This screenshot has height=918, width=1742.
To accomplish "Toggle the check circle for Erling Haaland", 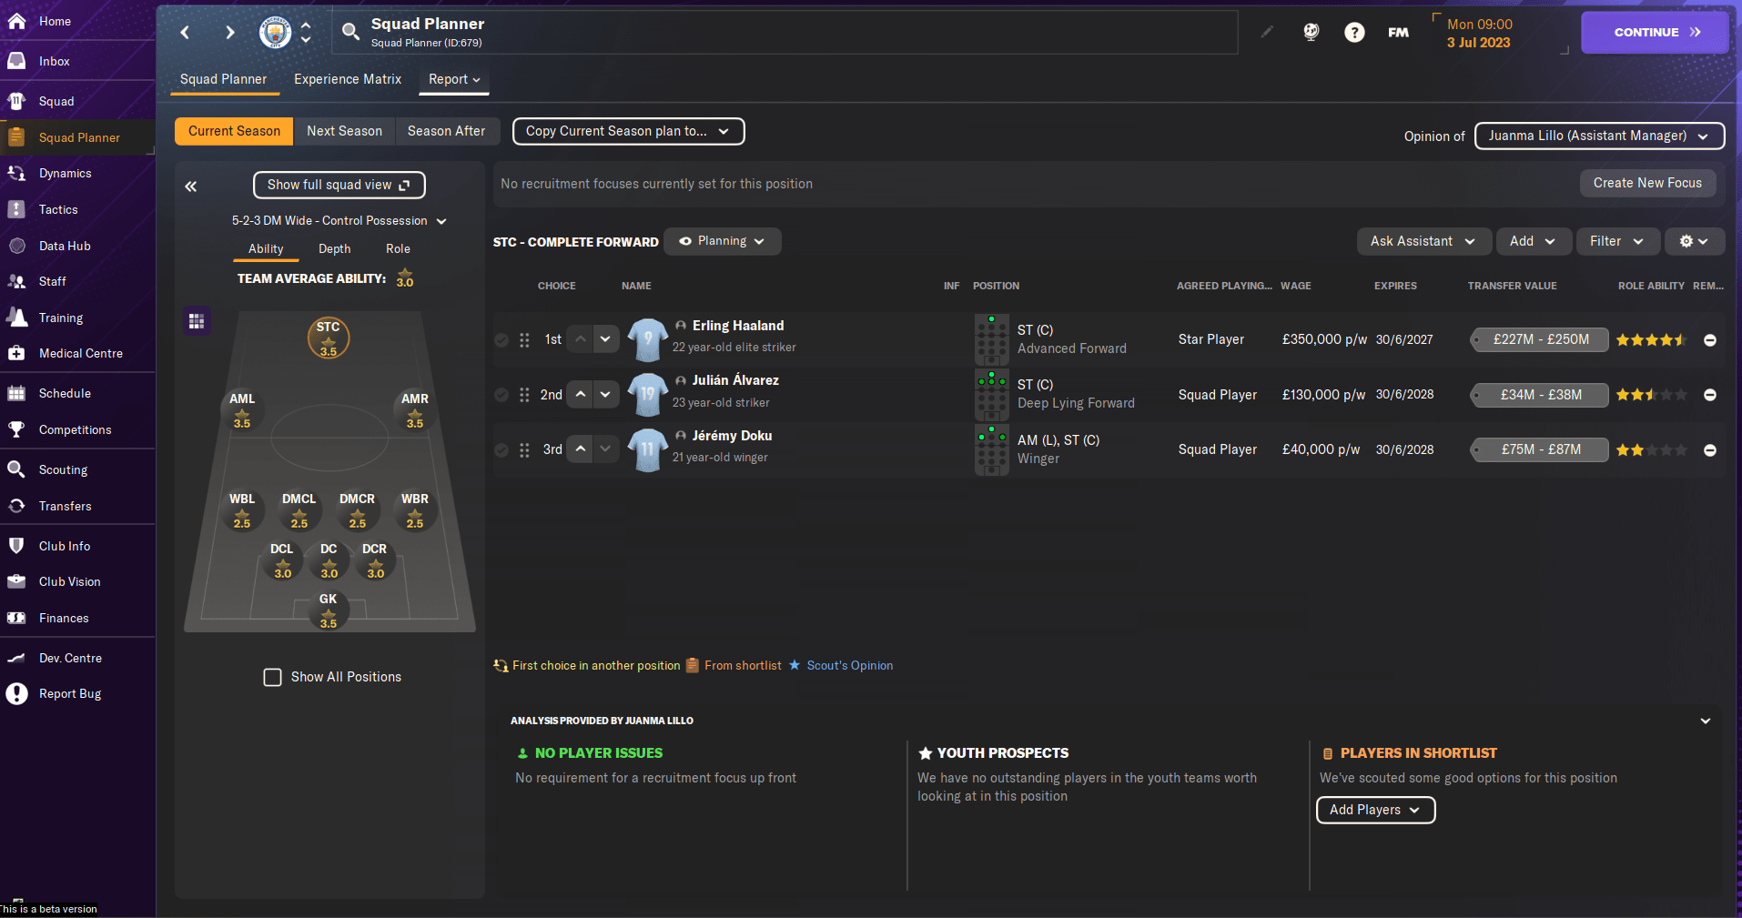I will (x=501, y=340).
